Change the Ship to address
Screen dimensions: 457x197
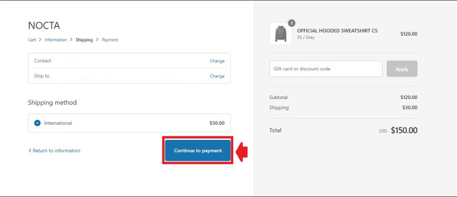click(x=217, y=76)
